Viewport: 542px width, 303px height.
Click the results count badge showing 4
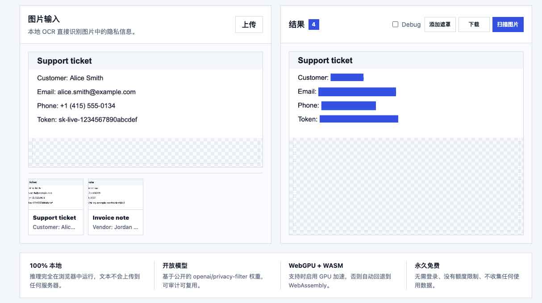(x=314, y=25)
